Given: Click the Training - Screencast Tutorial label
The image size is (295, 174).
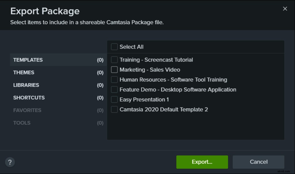Looking at the screenshot, I should (x=157, y=60).
